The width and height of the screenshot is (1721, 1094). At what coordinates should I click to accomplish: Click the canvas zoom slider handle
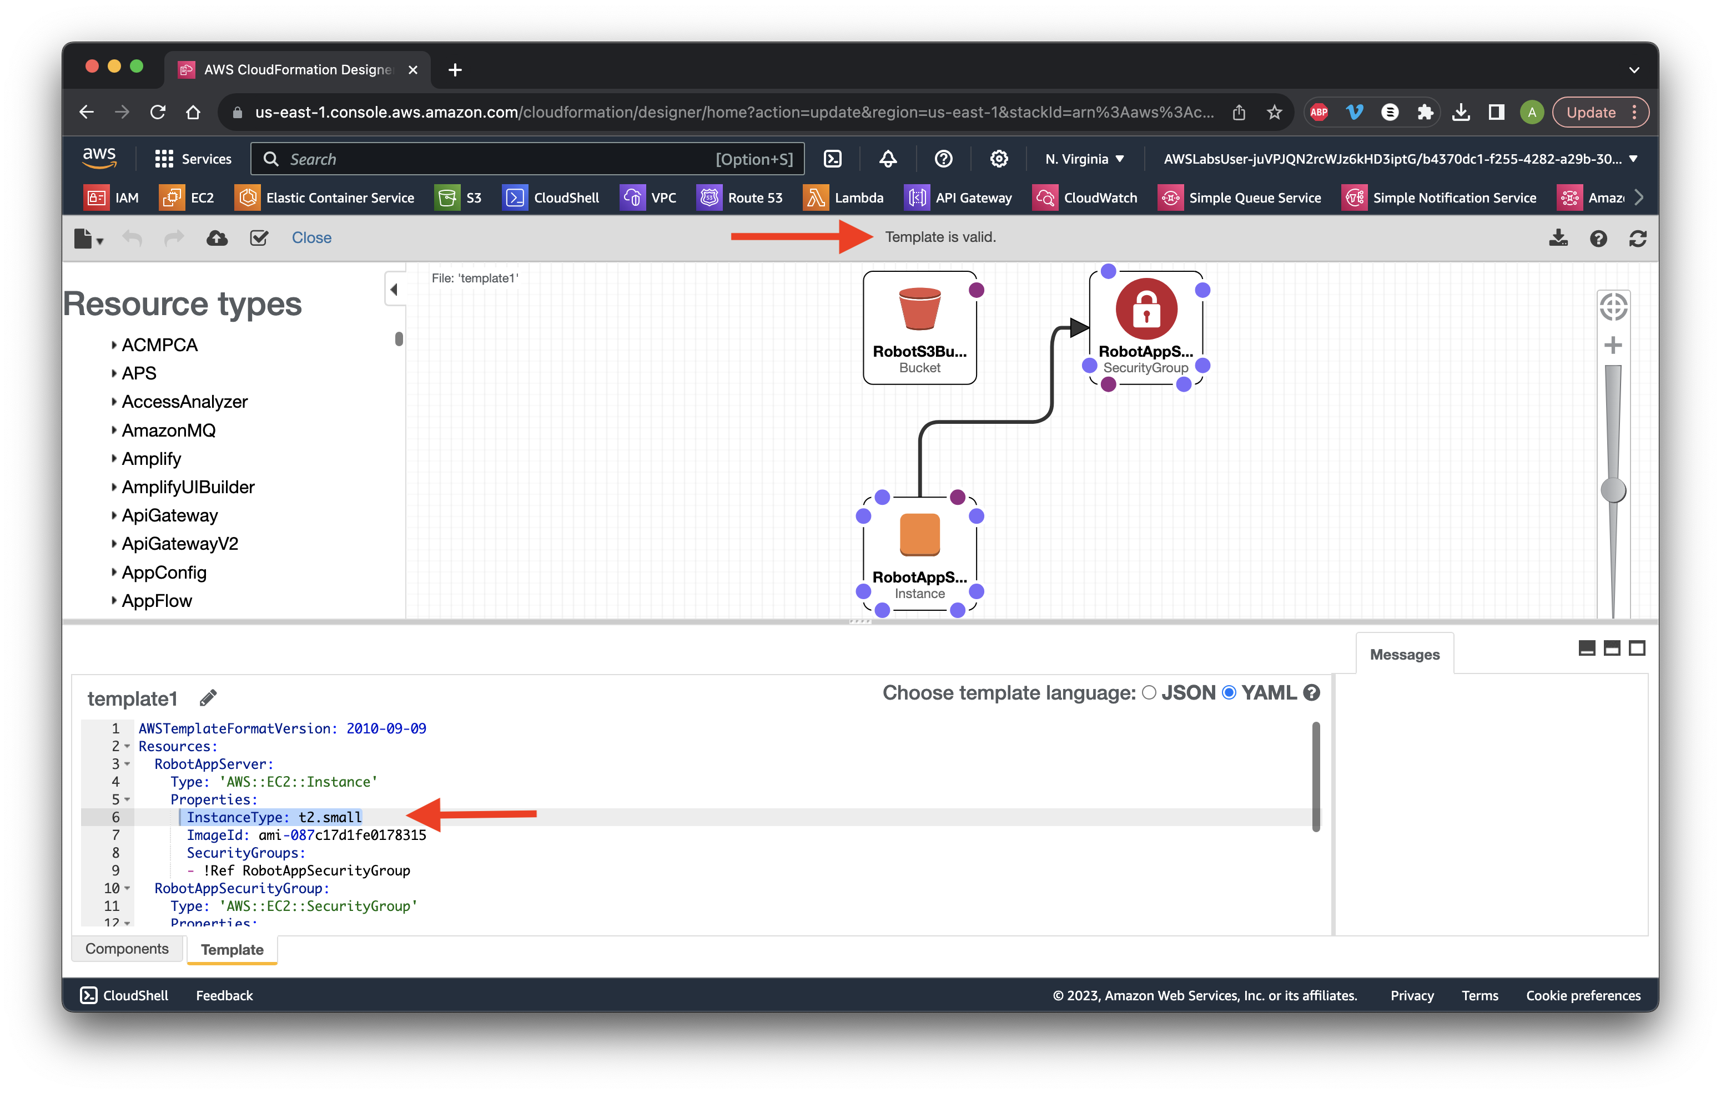click(x=1613, y=490)
